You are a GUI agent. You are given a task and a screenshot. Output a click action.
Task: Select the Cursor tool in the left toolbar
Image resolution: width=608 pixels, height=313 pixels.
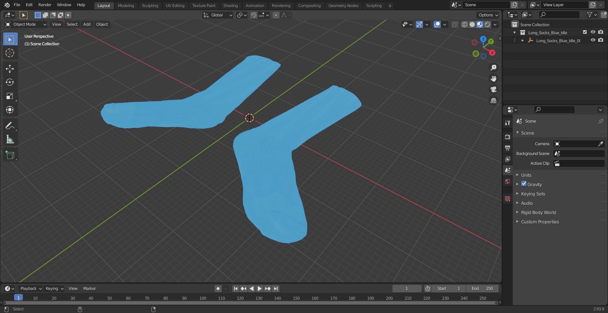click(x=10, y=53)
